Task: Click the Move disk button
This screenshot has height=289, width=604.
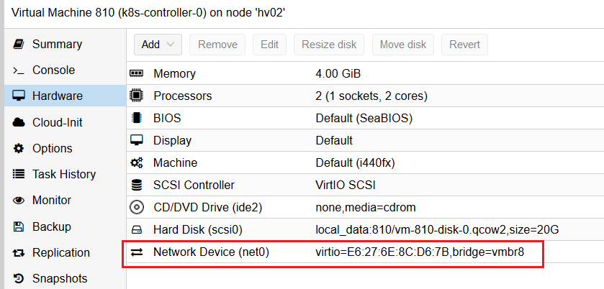Action: pyautogui.click(x=402, y=45)
